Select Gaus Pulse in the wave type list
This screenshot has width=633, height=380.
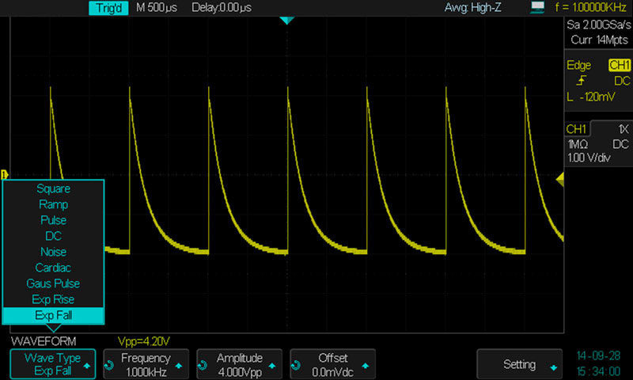click(53, 283)
